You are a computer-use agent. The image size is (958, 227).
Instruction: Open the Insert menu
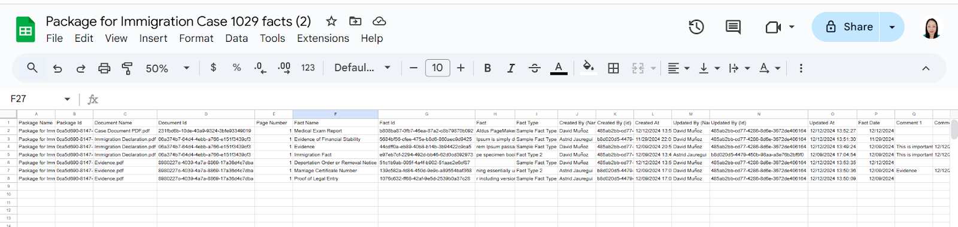click(x=153, y=38)
